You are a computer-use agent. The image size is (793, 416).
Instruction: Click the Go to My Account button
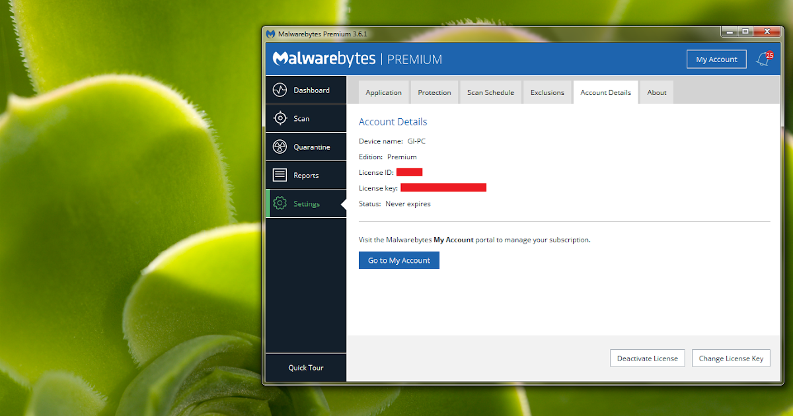(399, 260)
